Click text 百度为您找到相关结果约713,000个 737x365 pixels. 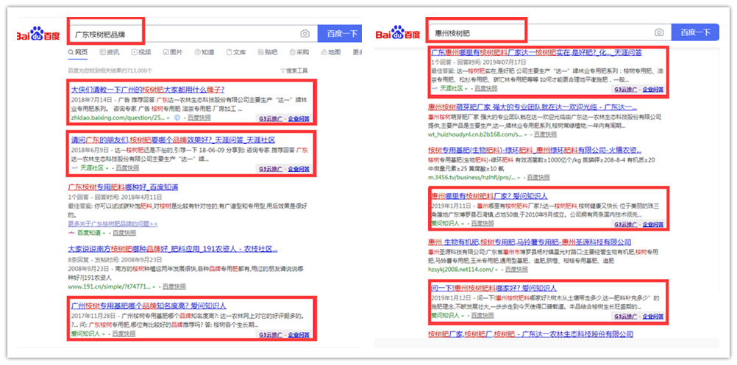point(110,71)
